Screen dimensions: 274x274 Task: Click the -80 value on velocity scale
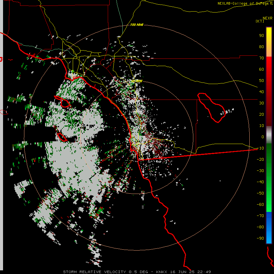click(260, 227)
